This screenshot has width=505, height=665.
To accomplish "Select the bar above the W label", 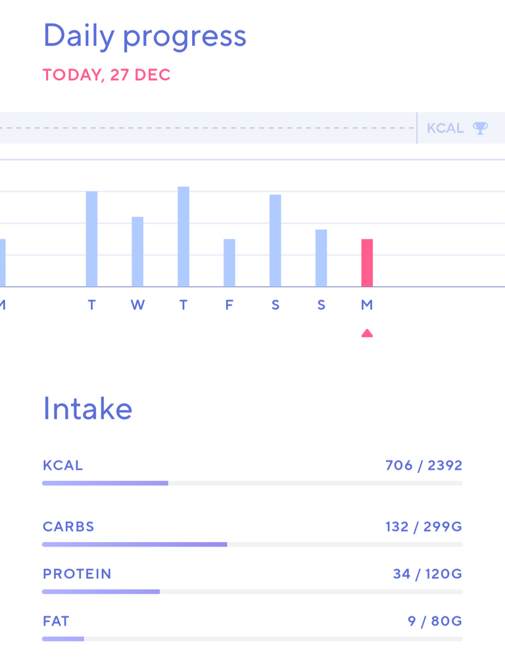I will [137, 251].
